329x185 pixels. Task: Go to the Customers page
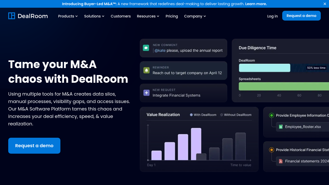click(121, 16)
